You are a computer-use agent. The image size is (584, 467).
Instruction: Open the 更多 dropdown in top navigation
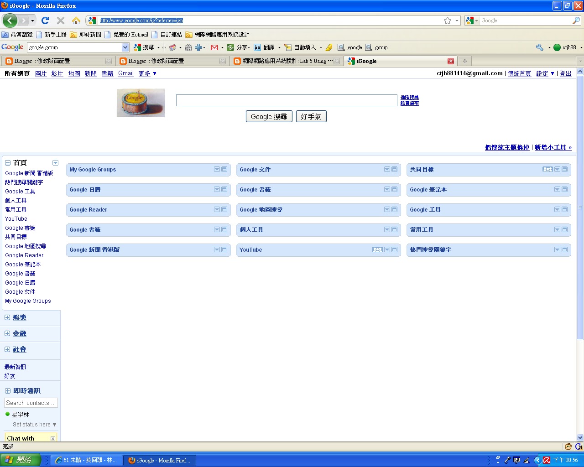pos(148,73)
